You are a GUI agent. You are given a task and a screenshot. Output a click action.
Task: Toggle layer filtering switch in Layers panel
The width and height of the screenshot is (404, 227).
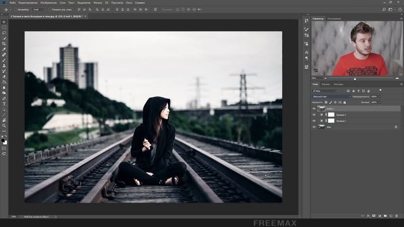[380, 90]
